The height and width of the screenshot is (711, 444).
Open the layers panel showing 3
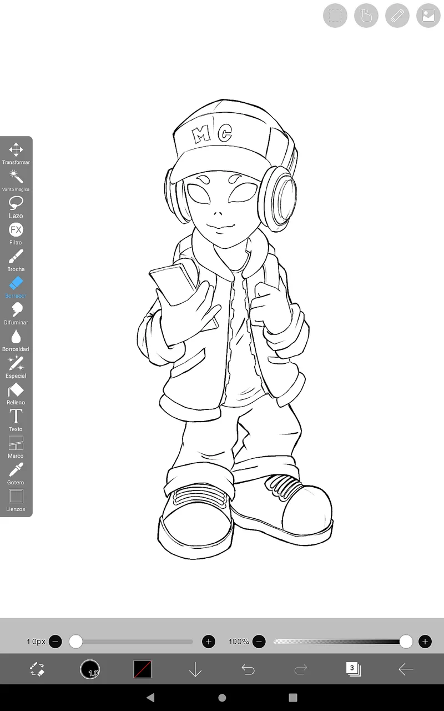pyautogui.click(x=353, y=669)
